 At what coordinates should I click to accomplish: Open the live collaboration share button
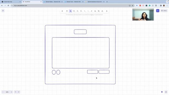[158, 11]
